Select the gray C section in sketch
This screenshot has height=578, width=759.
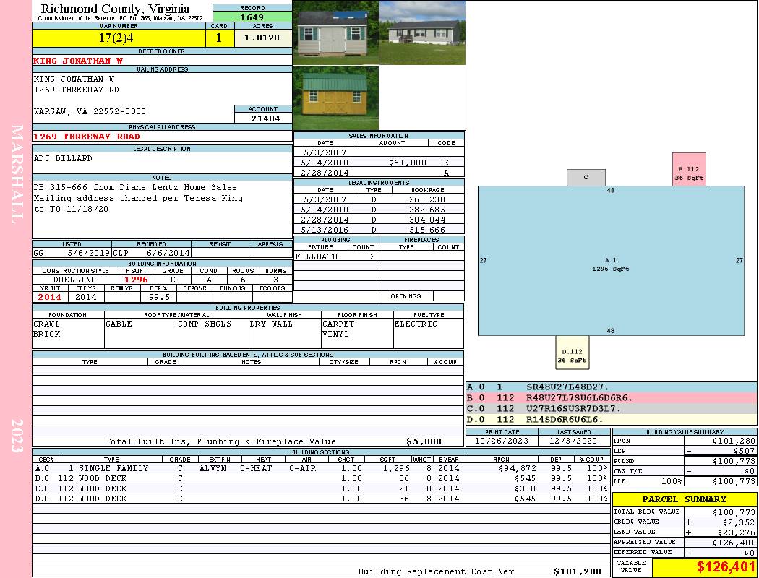click(x=586, y=177)
